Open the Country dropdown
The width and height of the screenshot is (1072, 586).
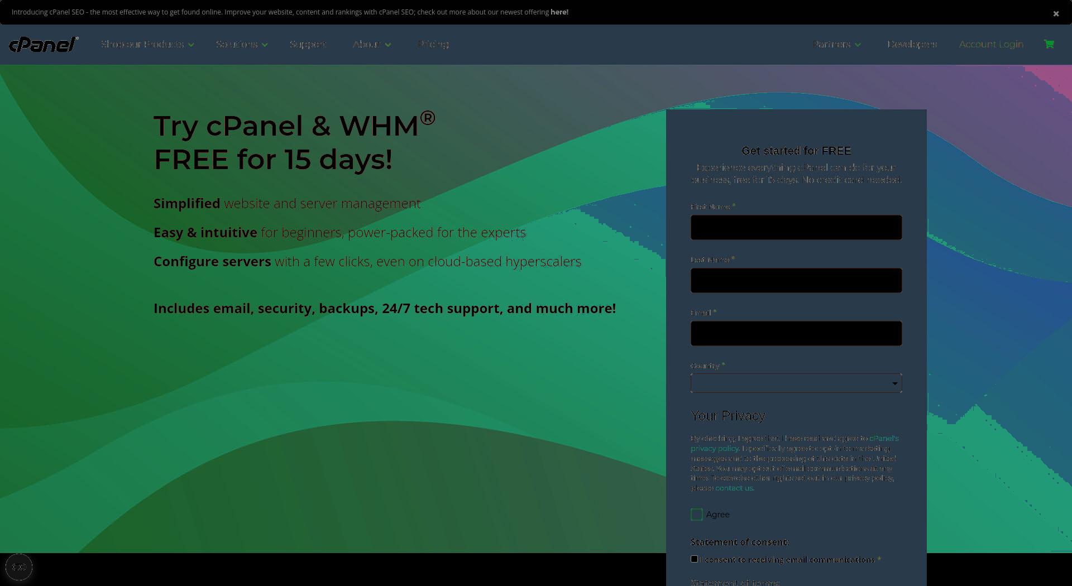(796, 383)
